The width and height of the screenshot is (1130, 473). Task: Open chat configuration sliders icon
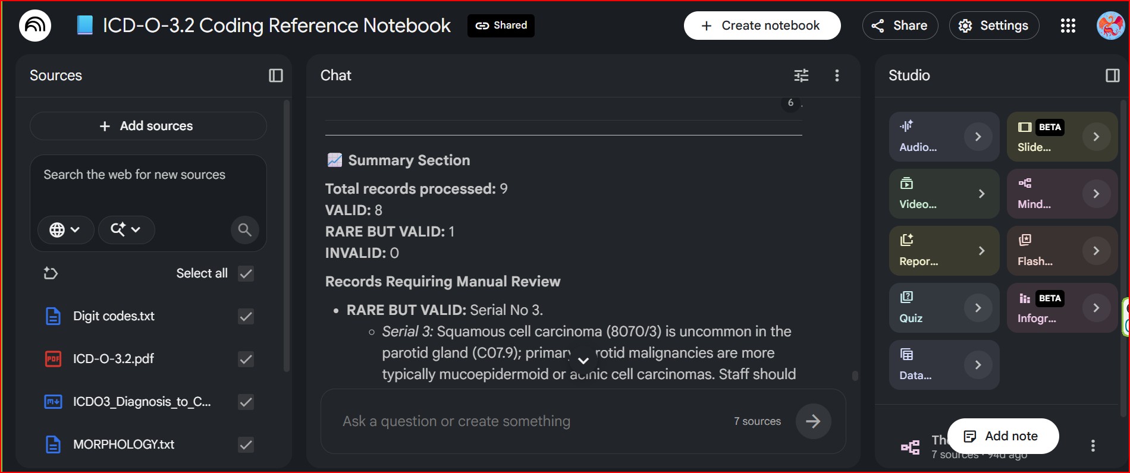coord(801,75)
